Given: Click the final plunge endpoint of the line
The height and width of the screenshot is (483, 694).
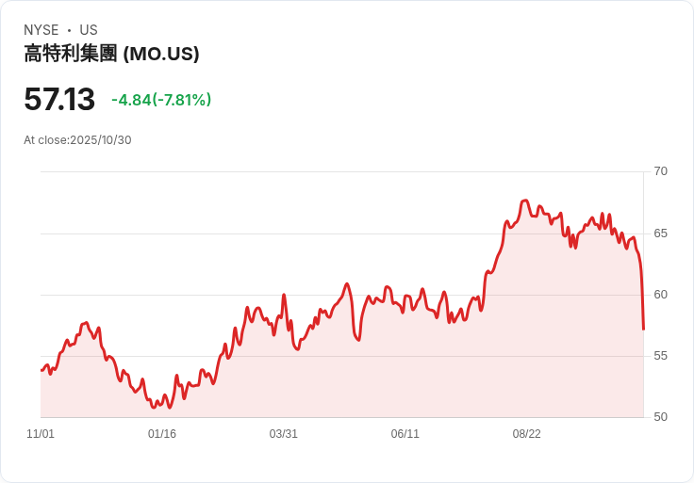Looking at the screenshot, I should (x=643, y=329).
